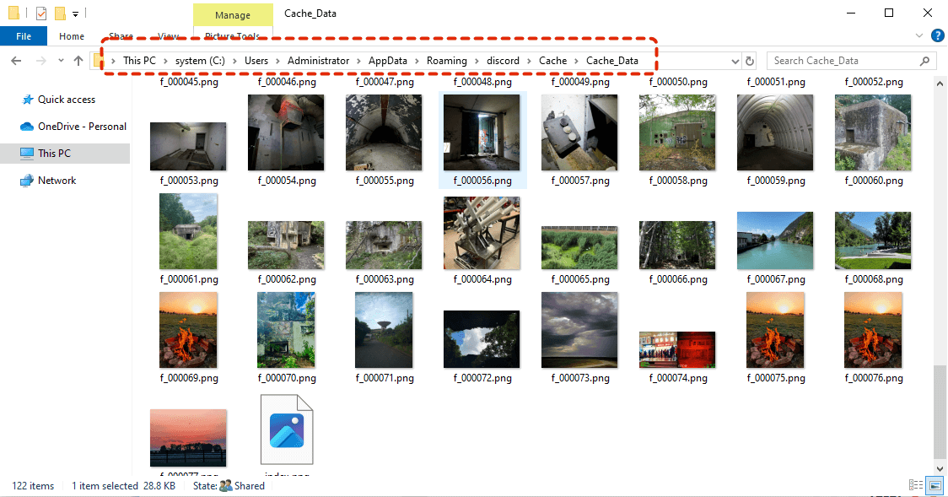The image size is (948, 497).
Task: Open the recent locations dropdown arrow
Action: [61, 61]
